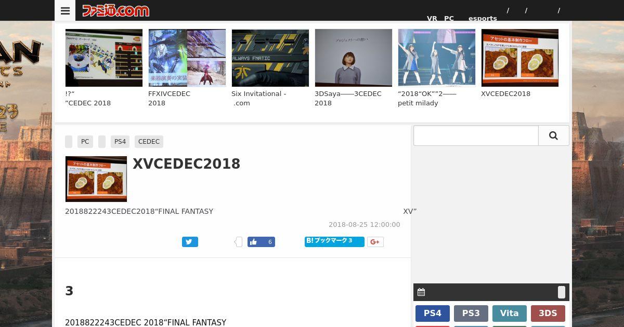Filter by 3DS platform button
The width and height of the screenshot is (624, 327).
point(548,314)
